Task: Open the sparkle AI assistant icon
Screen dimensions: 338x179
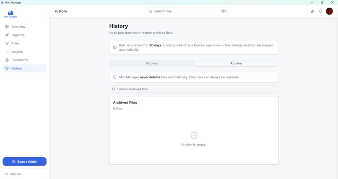Action: coord(312,11)
